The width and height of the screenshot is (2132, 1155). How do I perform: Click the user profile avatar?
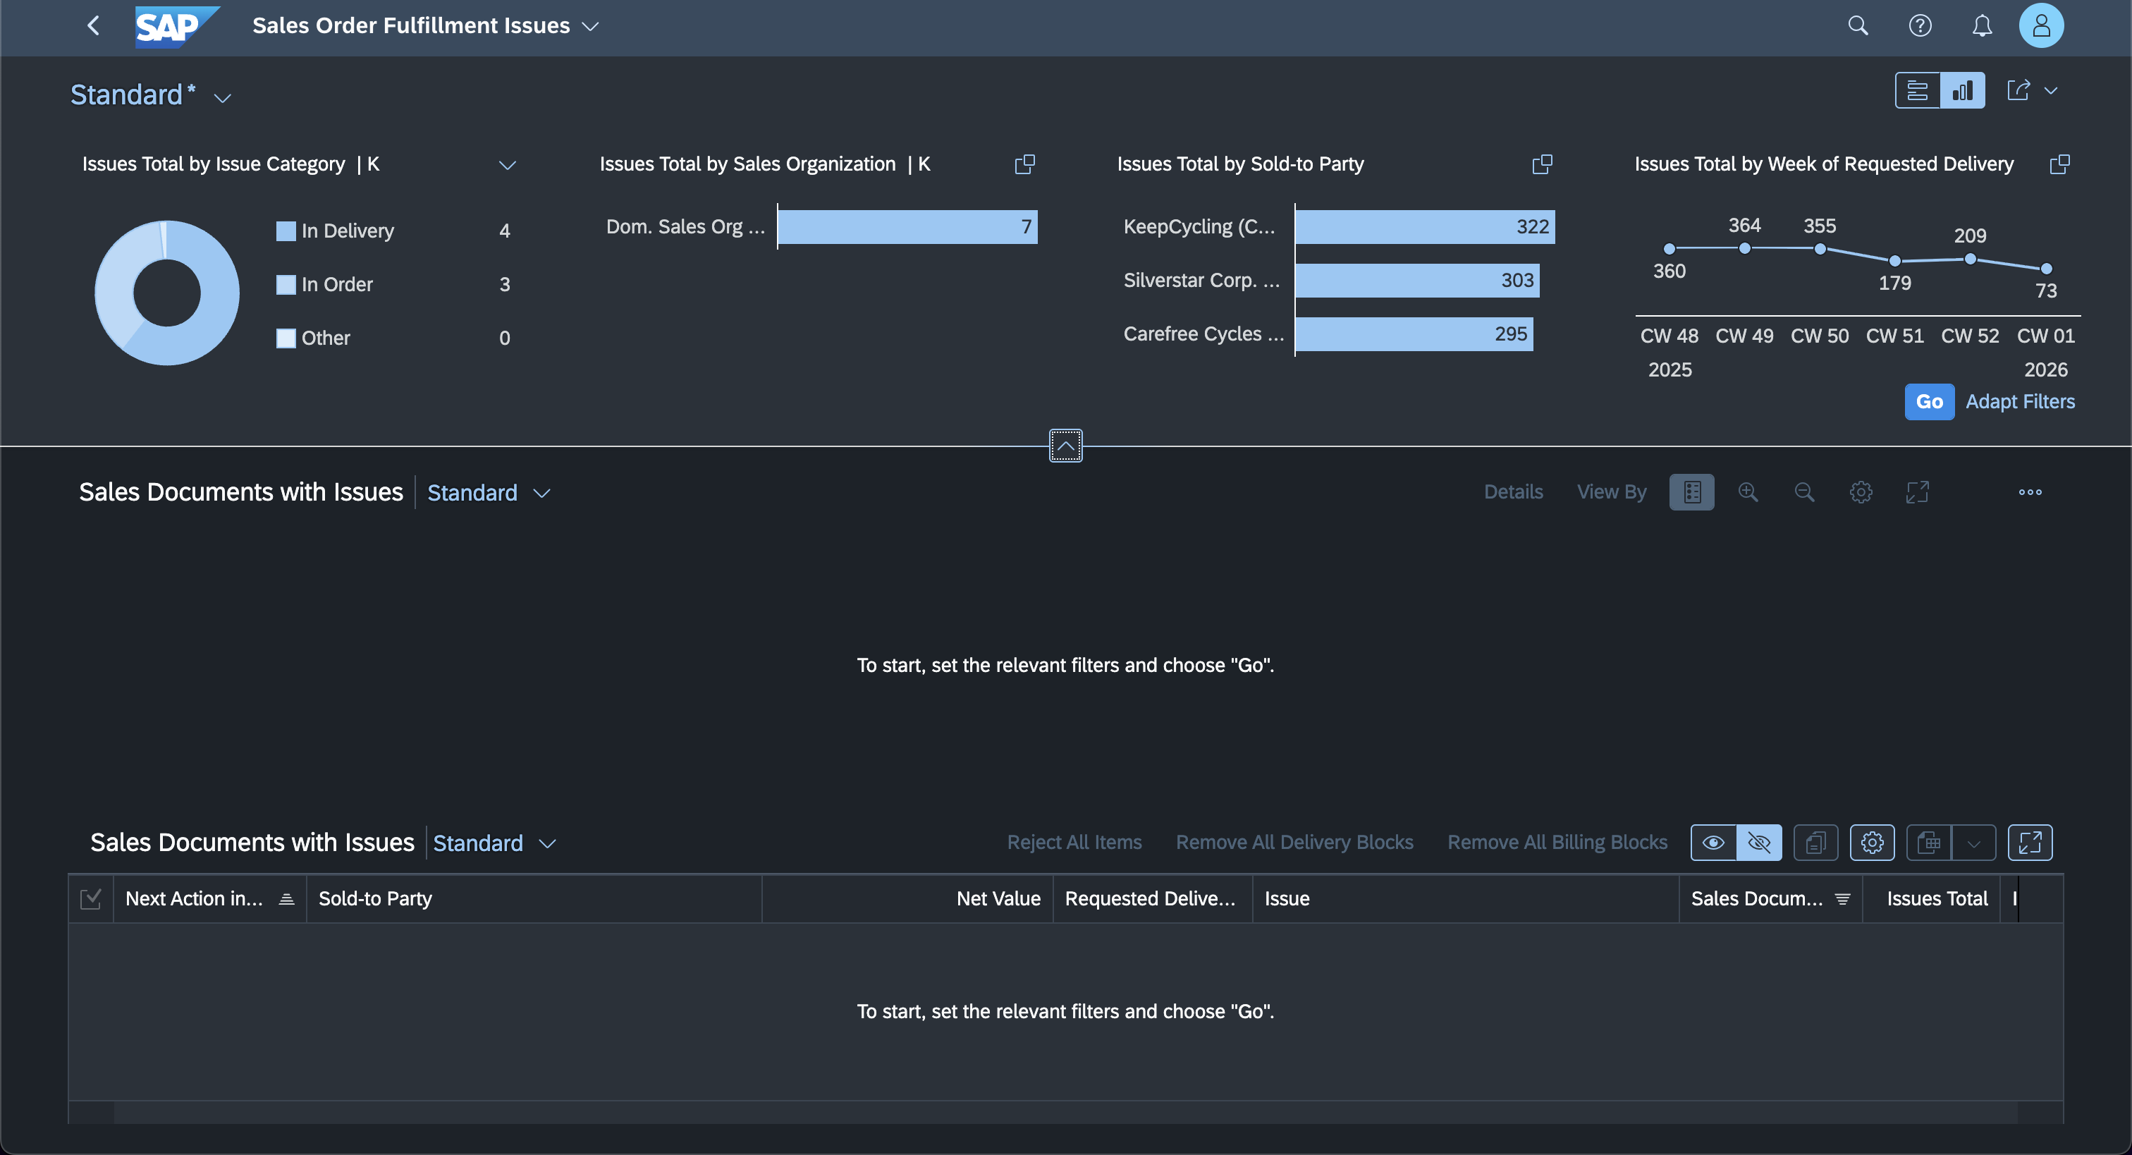click(x=2041, y=25)
